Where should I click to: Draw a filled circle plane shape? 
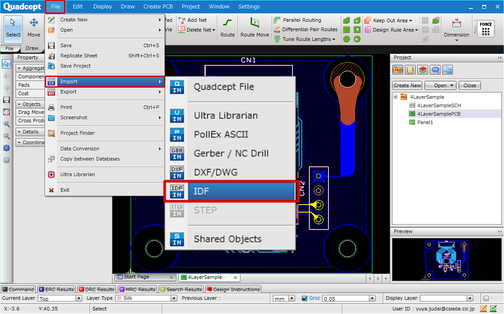(347, 39)
